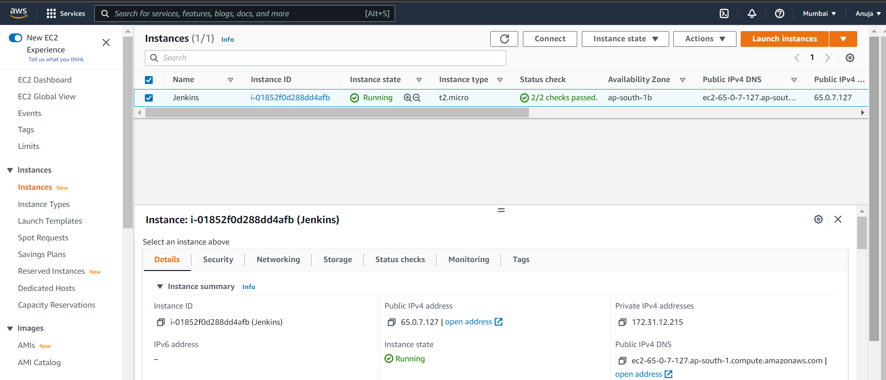Open the CloudShell terminal icon
The height and width of the screenshot is (380, 886).
coord(724,13)
